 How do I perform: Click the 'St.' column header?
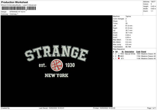click(123, 52)
